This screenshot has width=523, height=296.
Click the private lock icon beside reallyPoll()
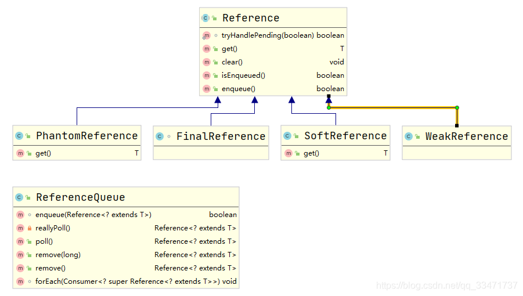coord(30,228)
